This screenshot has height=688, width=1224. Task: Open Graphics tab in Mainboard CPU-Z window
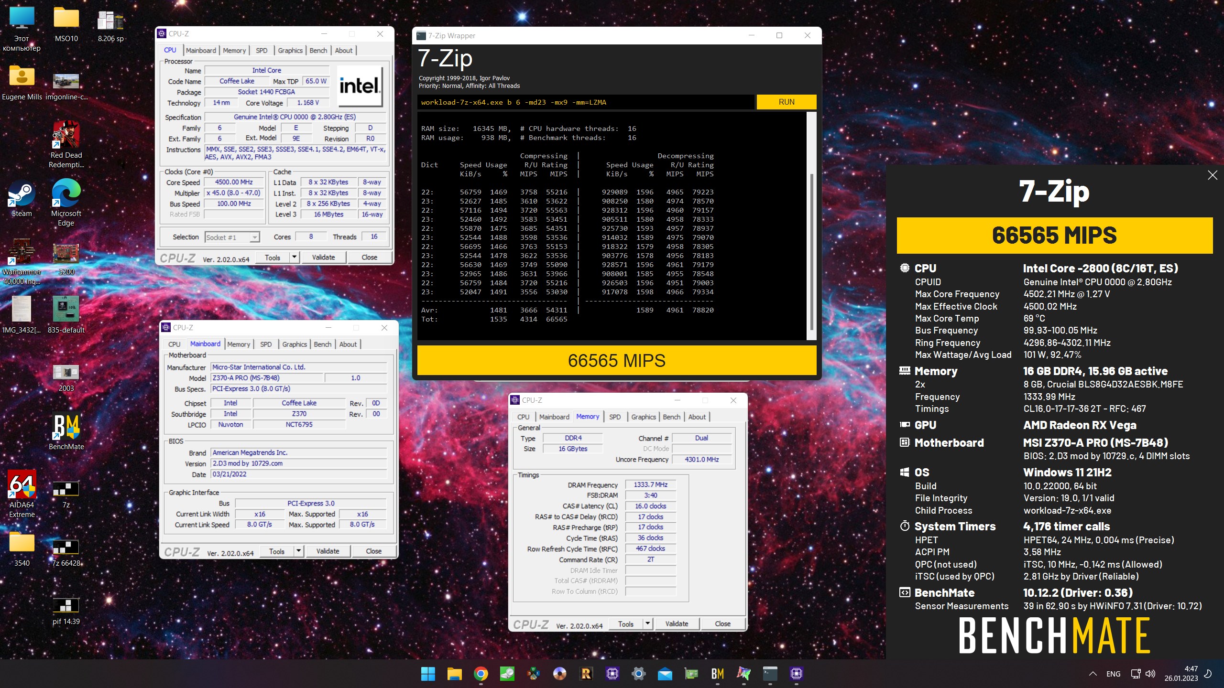(x=295, y=344)
